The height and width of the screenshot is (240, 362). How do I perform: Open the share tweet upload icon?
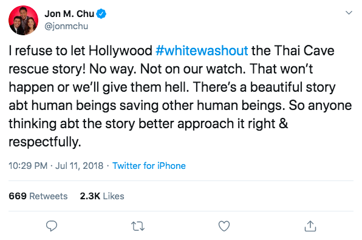pos(310,226)
